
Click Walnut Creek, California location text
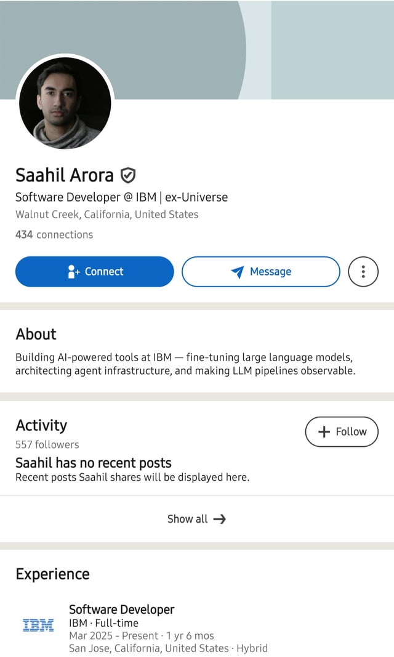pos(107,214)
